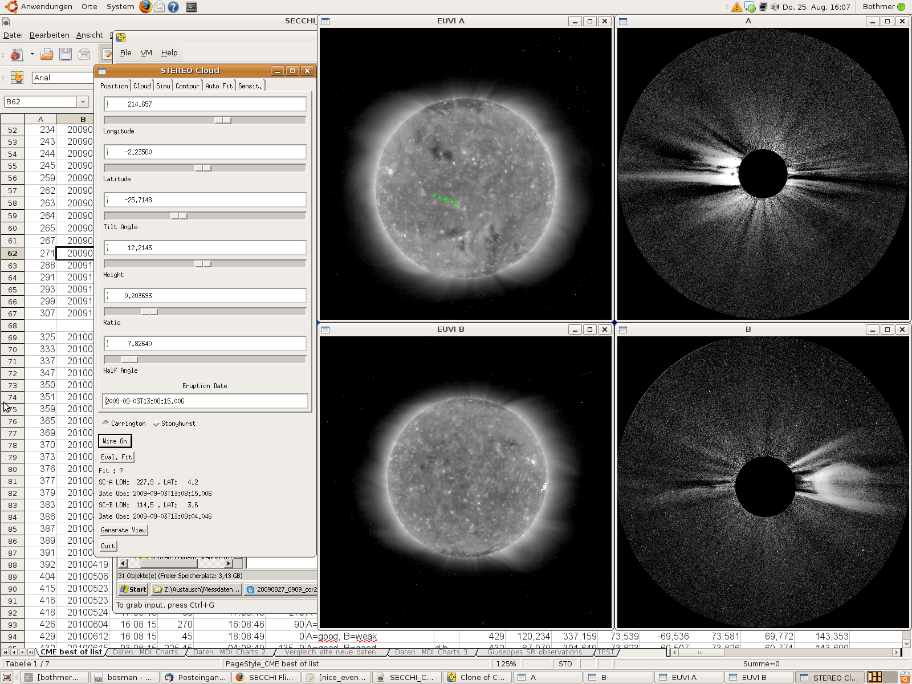Image resolution: width=912 pixels, height=684 pixels.
Task: Click the Windows Start button in the VM
Action: [133, 589]
